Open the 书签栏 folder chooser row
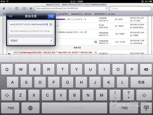Screen dimensions: 153x115 (x=31, y=41)
